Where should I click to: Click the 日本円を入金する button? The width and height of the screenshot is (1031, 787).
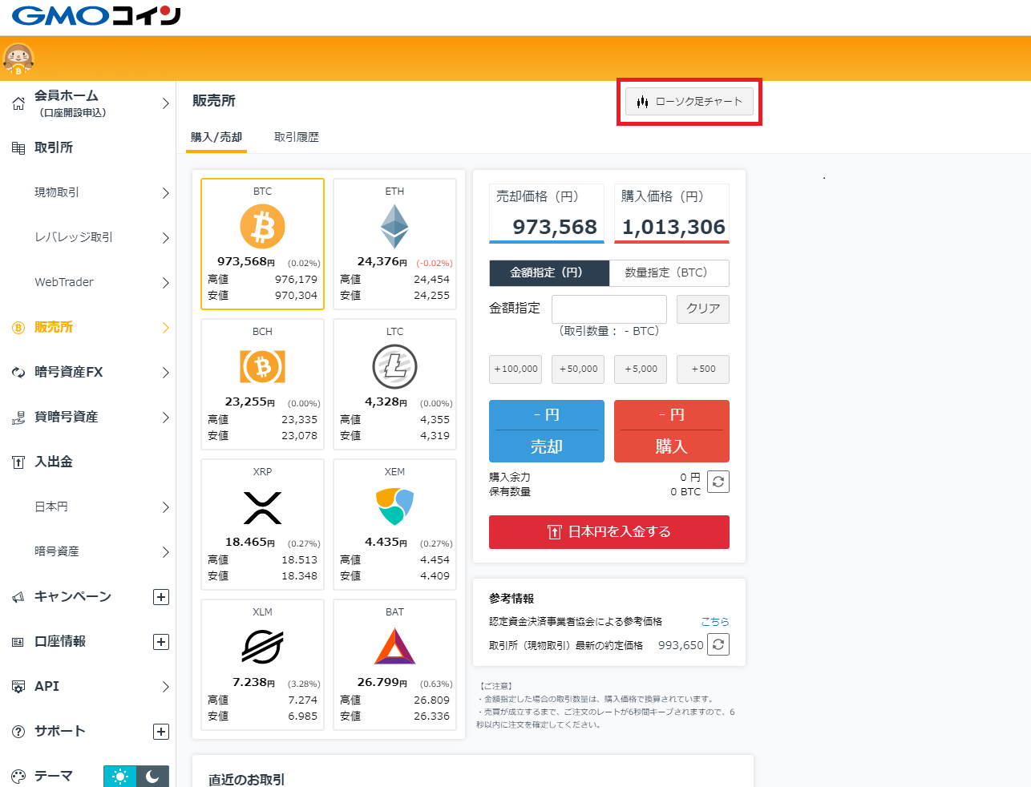click(x=608, y=531)
